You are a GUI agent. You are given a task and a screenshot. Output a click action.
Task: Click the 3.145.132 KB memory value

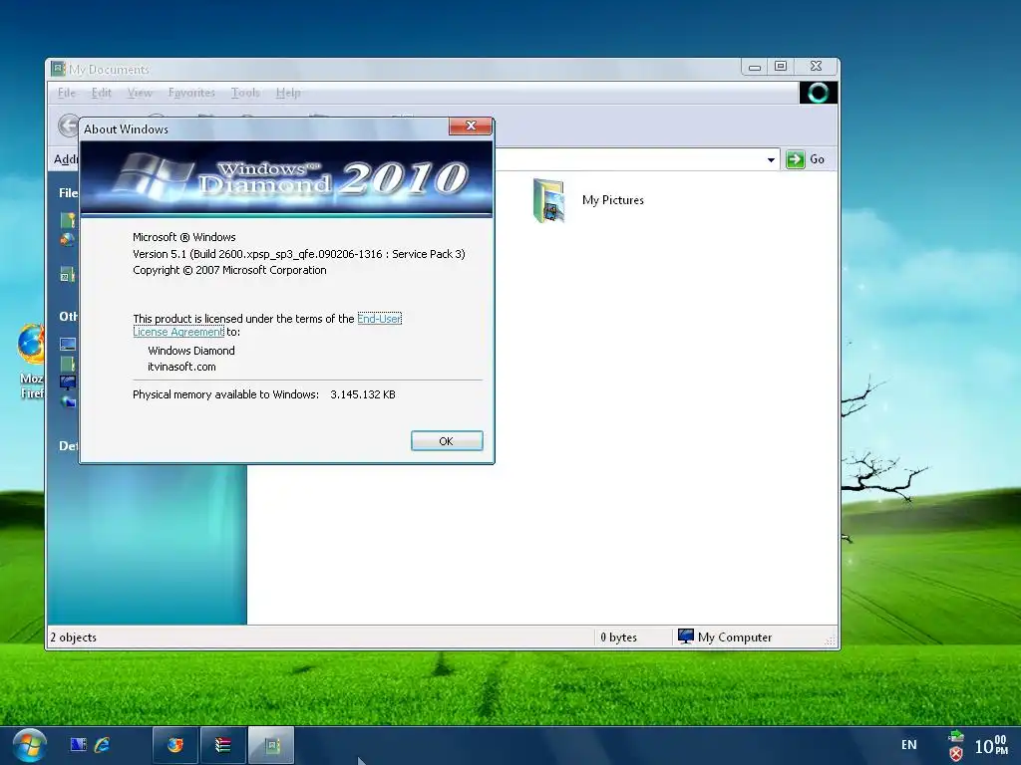(x=363, y=394)
